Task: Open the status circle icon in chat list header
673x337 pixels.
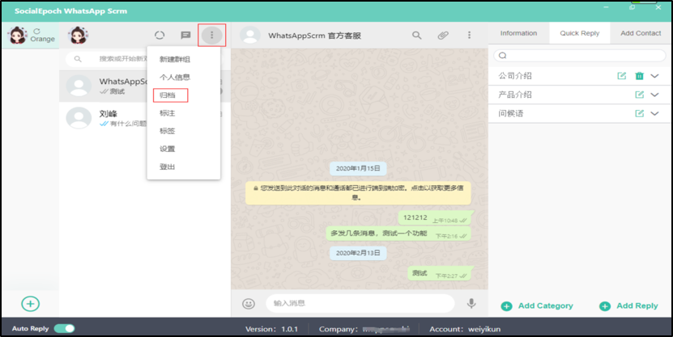Action: pyautogui.click(x=160, y=35)
